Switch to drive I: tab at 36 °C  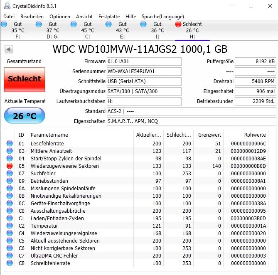[157, 30]
